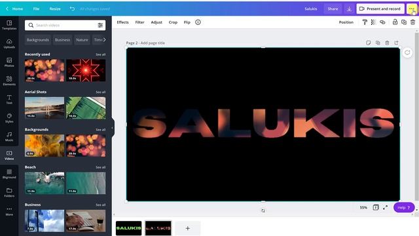Click the duplicate icon in top toolbar

pos(404,22)
